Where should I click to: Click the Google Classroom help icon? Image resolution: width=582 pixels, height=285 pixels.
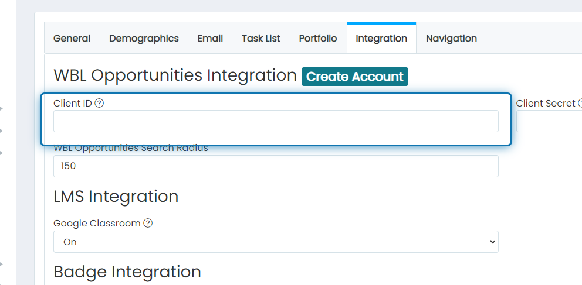coord(148,223)
